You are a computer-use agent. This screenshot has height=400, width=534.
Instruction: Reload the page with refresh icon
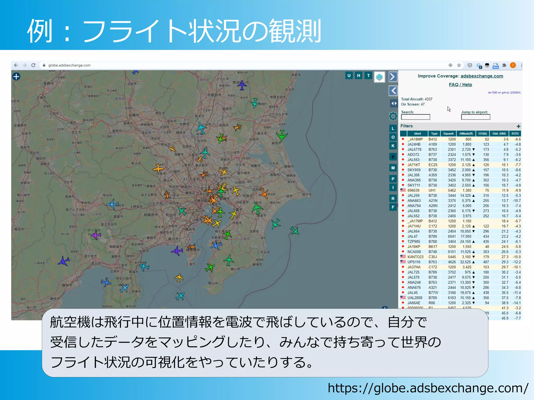33,65
